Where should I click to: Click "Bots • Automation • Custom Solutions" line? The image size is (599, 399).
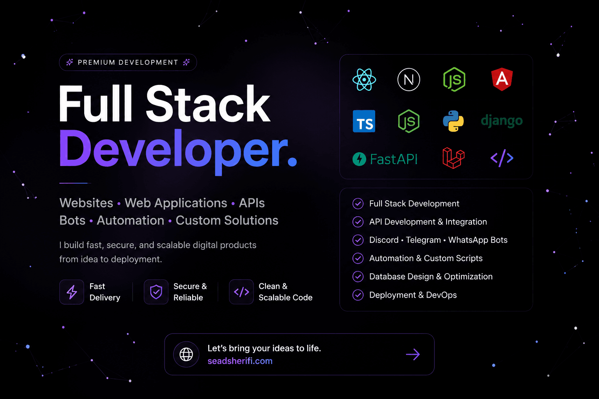(169, 221)
